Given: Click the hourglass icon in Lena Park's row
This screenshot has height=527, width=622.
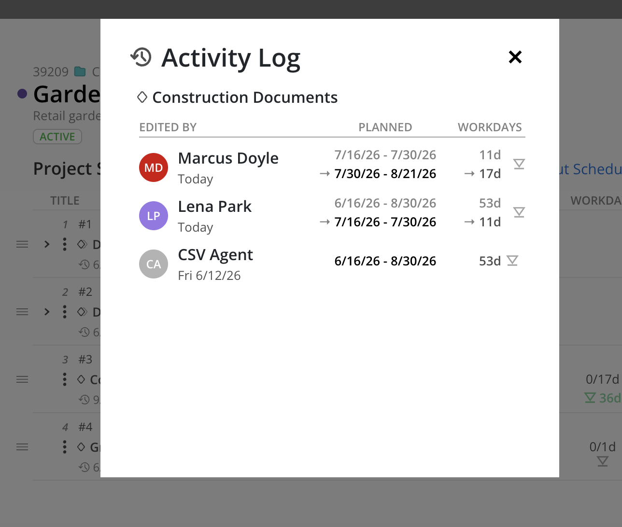Looking at the screenshot, I should 519,212.
